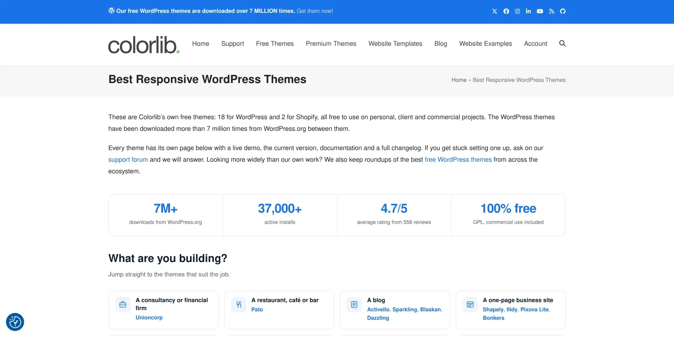Open the Dazzling theme link

(x=378, y=318)
